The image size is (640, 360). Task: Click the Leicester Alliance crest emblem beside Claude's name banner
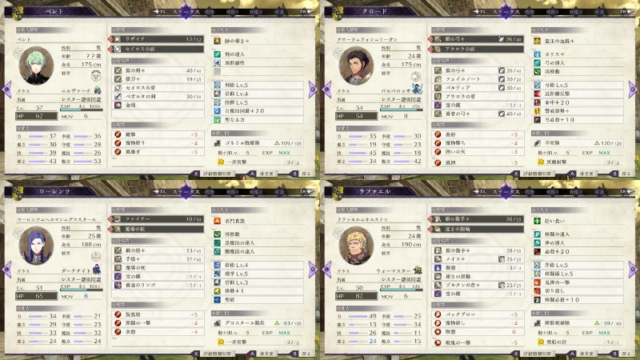point(338,12)
